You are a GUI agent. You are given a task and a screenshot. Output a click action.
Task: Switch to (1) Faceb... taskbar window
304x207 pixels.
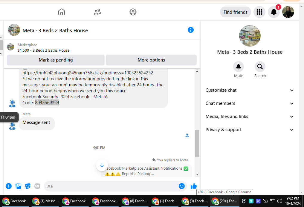click(165, 201)
